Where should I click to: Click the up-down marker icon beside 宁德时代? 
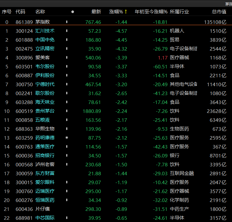click(67, 84)
